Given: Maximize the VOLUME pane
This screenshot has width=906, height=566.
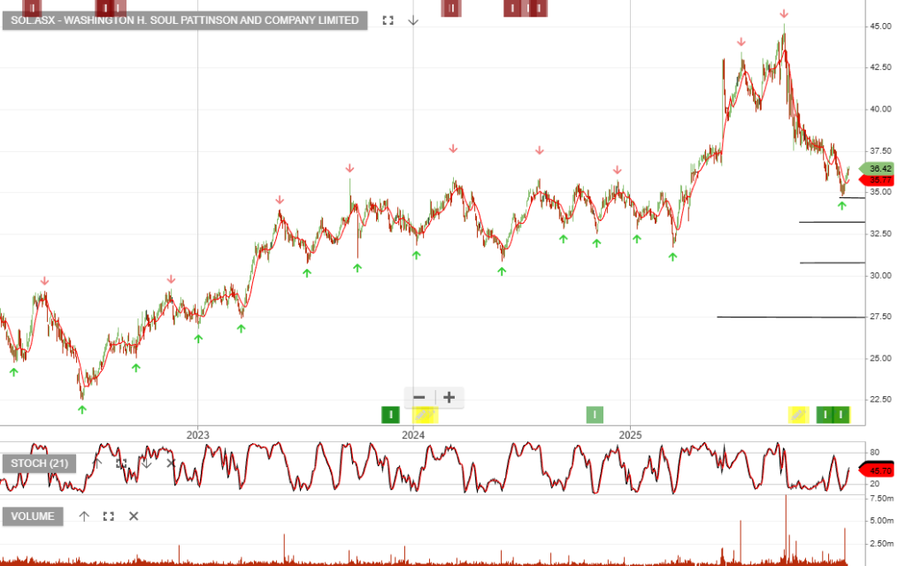Looking at the screenshot, I should click(x=109, y=516).
